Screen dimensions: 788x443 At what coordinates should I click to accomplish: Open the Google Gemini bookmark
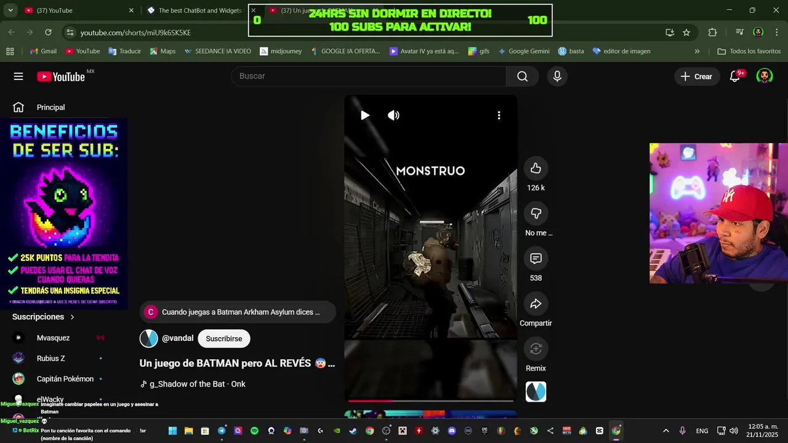(524, 51)
